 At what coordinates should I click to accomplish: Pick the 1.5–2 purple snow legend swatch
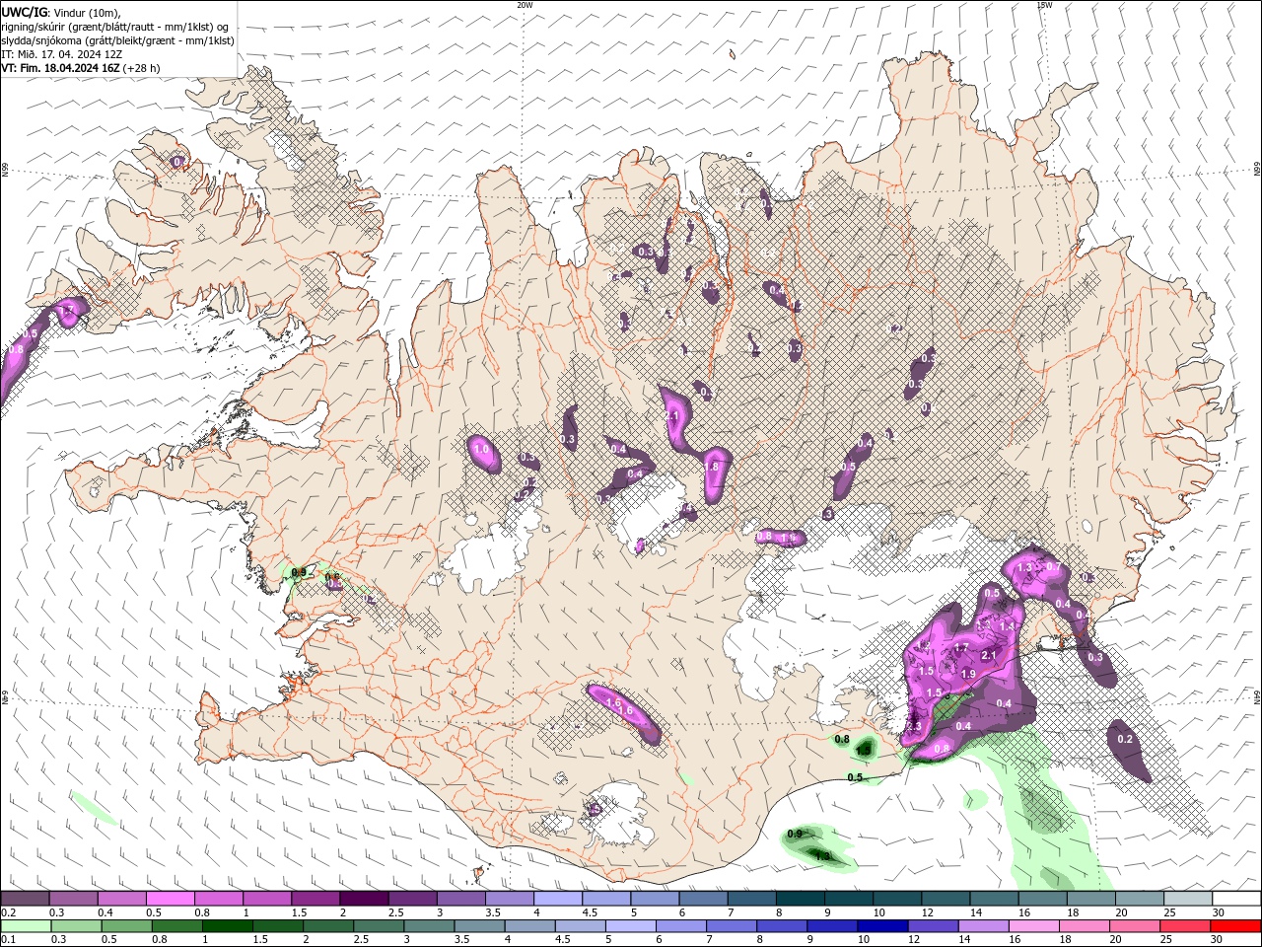(316, 898)
